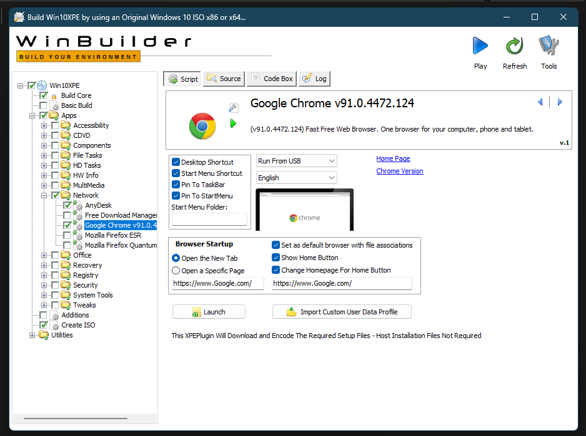
Task: Click the WinBuilder title bar app icon
Action: 19,17
